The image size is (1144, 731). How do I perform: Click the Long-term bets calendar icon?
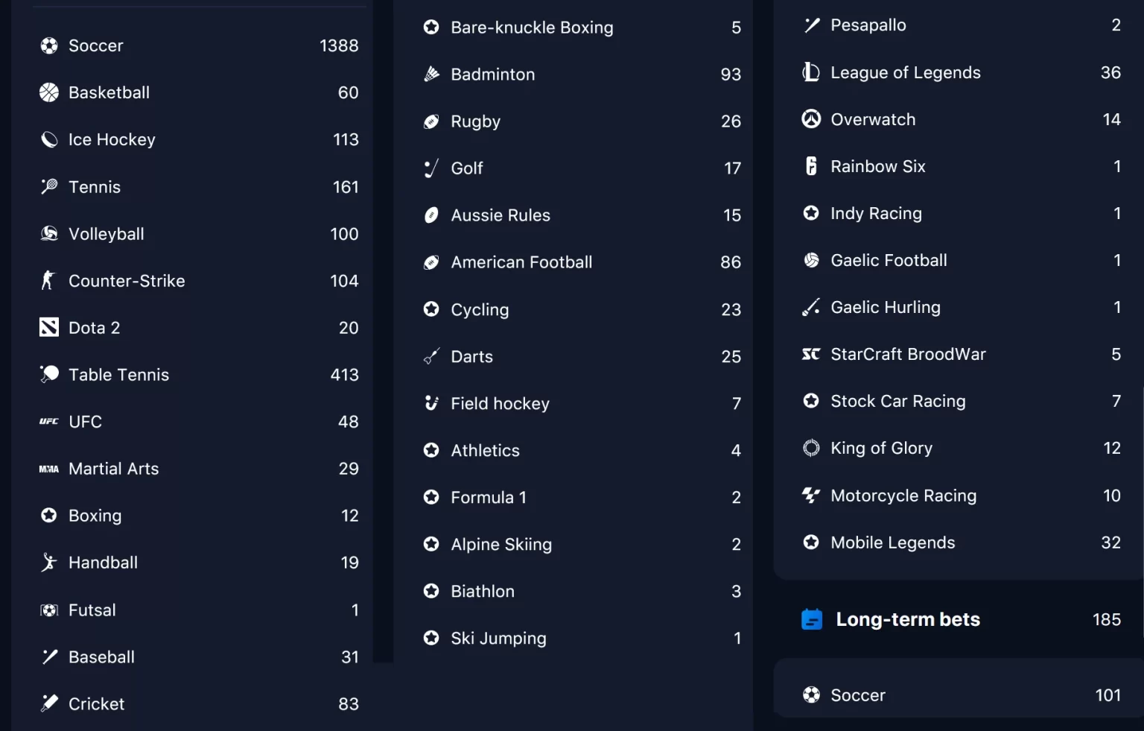click(x=812, y=619)
